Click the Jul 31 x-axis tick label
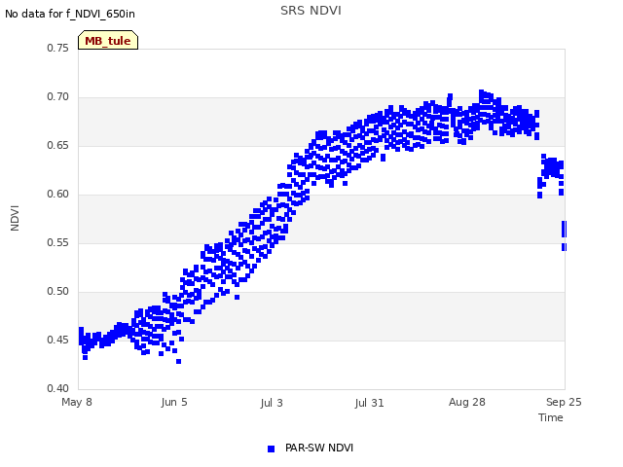623x467 pixels. (x=369, y=403)
